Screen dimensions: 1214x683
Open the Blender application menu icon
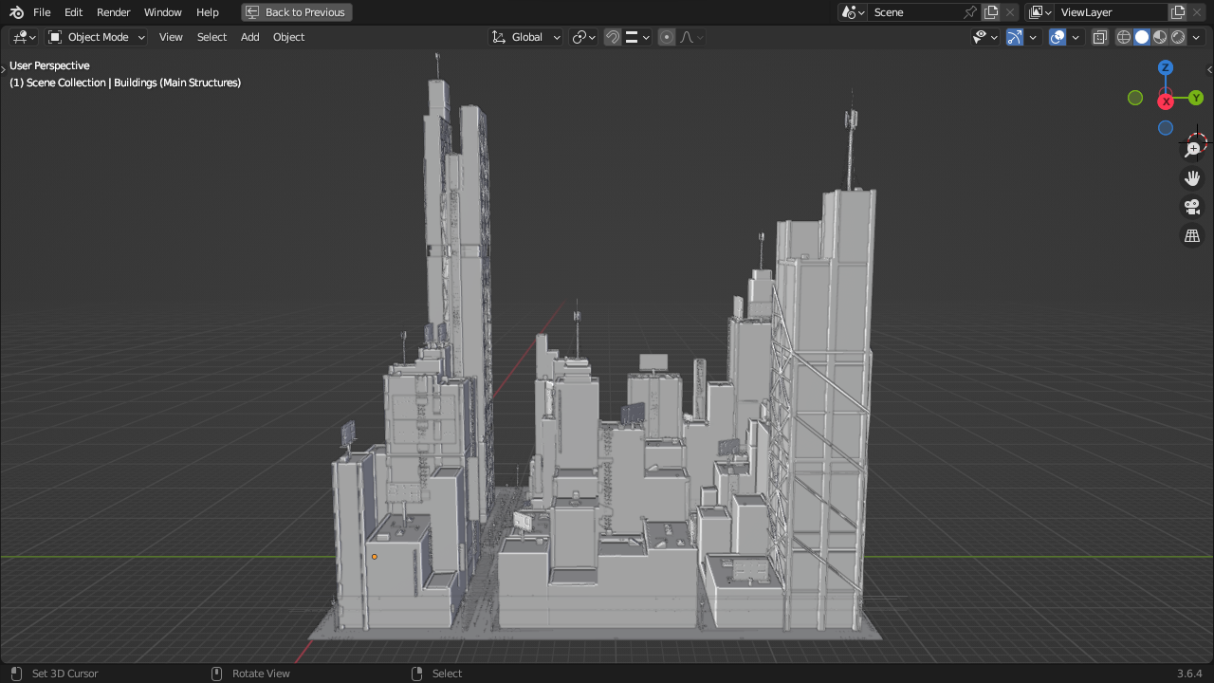pos(14,11)
